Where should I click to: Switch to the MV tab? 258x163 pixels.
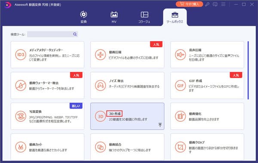tap(114, 17)
